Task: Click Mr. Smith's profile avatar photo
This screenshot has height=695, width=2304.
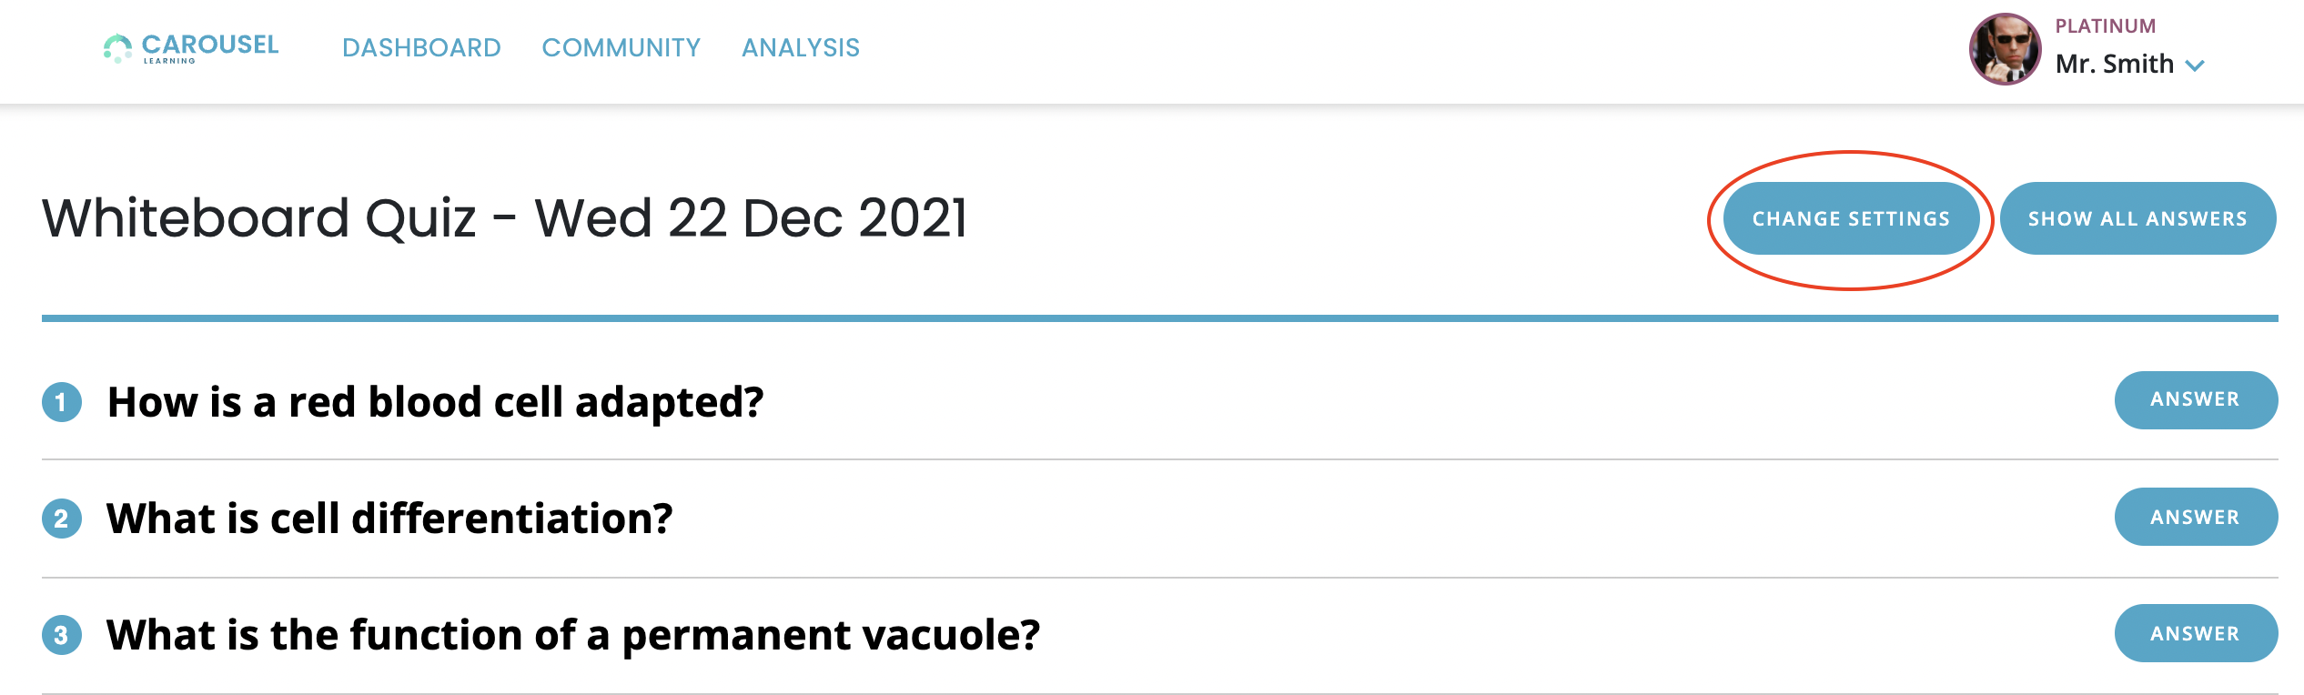Action: click(2005, 49)
